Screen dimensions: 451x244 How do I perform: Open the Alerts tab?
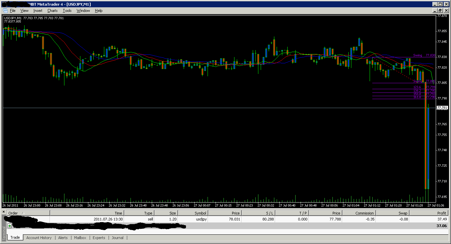pyautogui.click(x=63, y=238)
